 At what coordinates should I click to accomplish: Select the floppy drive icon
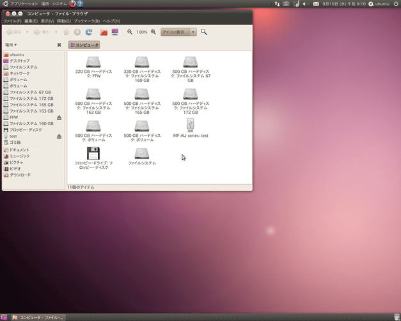[x=93, y=158]
